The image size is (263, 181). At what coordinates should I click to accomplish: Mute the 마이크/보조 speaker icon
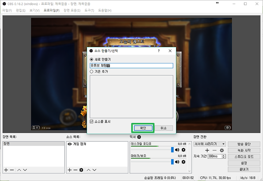(x=177, y=162)
